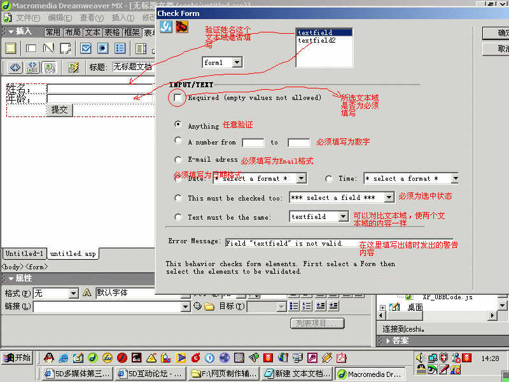Click the volume speaker icon in system tray
The image size is (509, 382).
click(x=421, y=358)
